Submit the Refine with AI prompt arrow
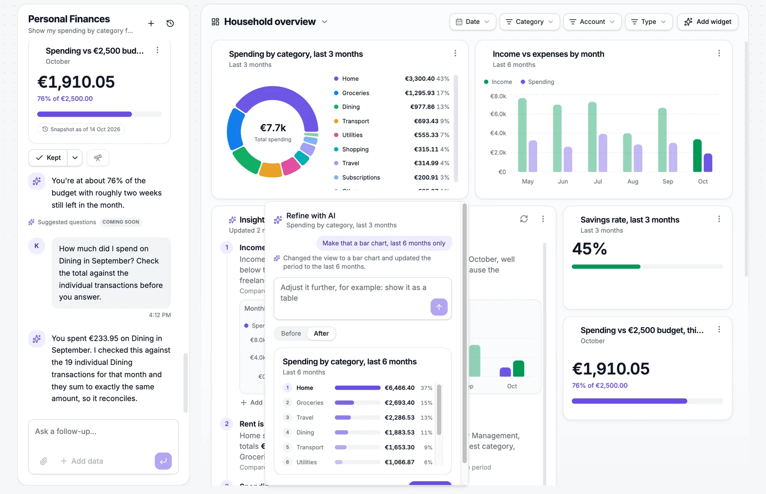Viewport: 766px width, 494px height. point(439,307)
